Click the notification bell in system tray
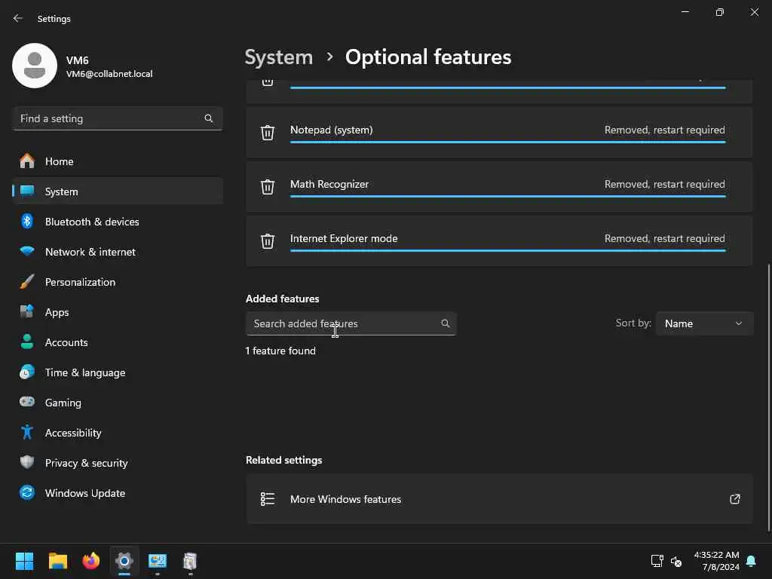The width and height of the screenshot is (772, 579). point(752,561)
